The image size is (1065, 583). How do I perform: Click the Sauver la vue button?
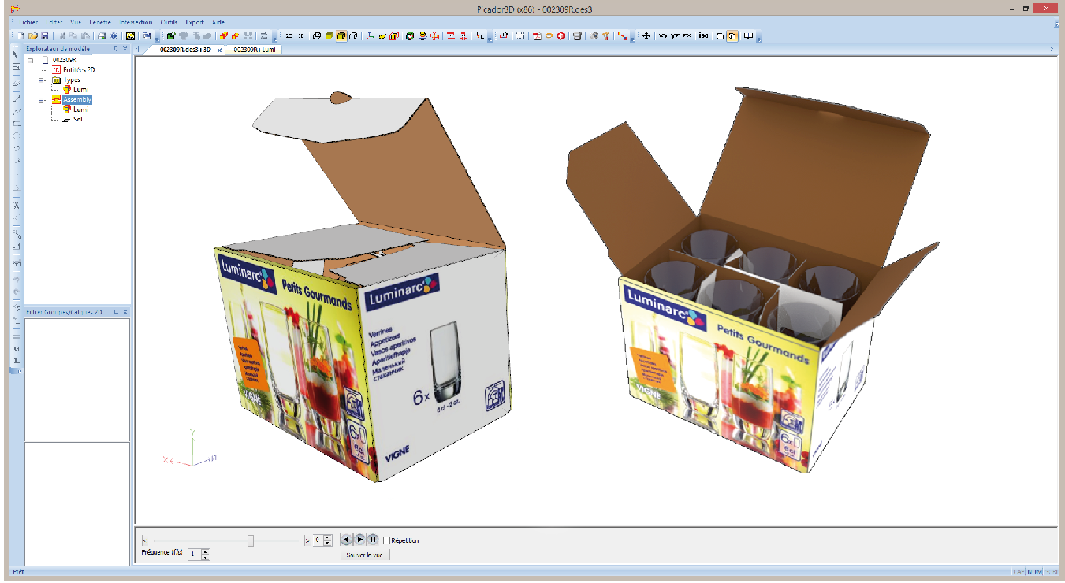pyautogui.click(x=364, y=555)
